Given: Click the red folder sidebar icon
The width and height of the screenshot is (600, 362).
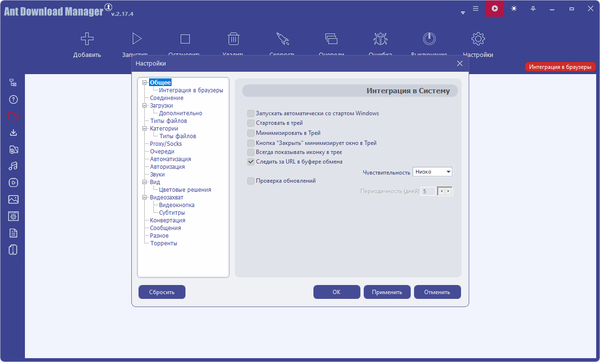Looking at the screenshot, I should (x=13, y=116).
